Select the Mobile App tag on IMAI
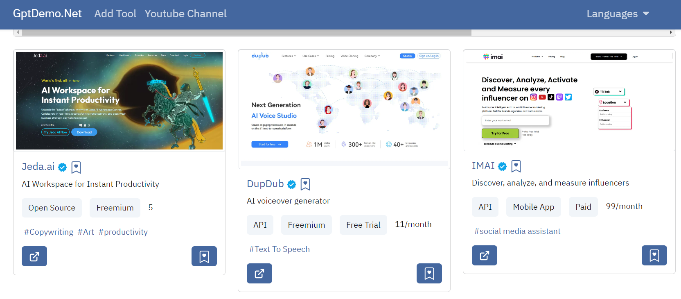This screenshot has width=681, height=299. pos(534,207)
